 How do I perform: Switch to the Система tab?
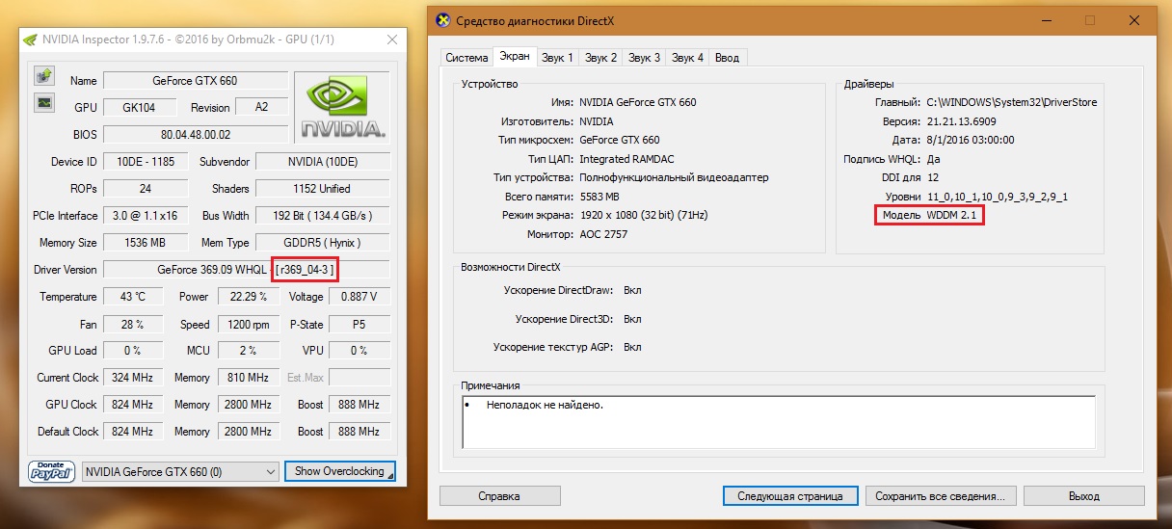click(466, 58)
